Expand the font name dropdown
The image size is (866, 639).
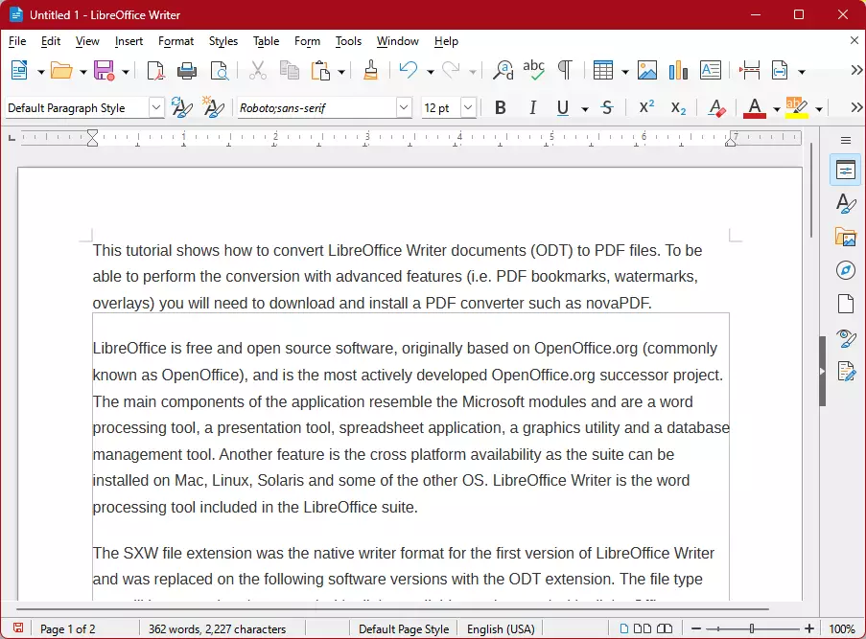[x=404, y=107]
